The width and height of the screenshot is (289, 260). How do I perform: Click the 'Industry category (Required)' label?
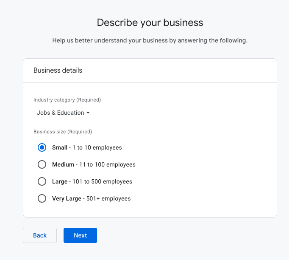67,100
